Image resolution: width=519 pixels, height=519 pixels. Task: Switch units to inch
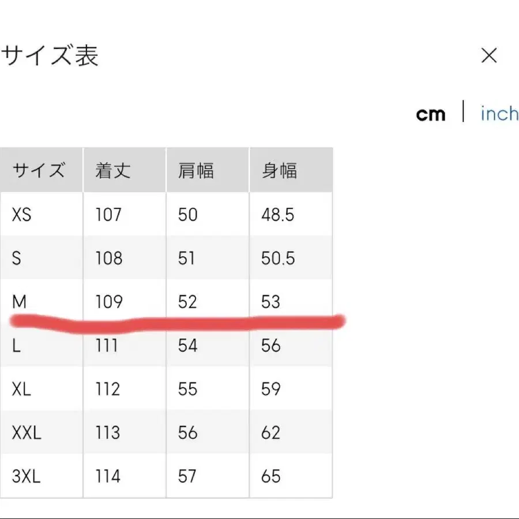pos(498,114)
